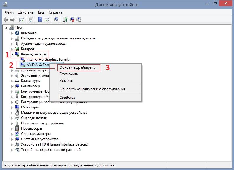Collapse the root New computer node

6,28
